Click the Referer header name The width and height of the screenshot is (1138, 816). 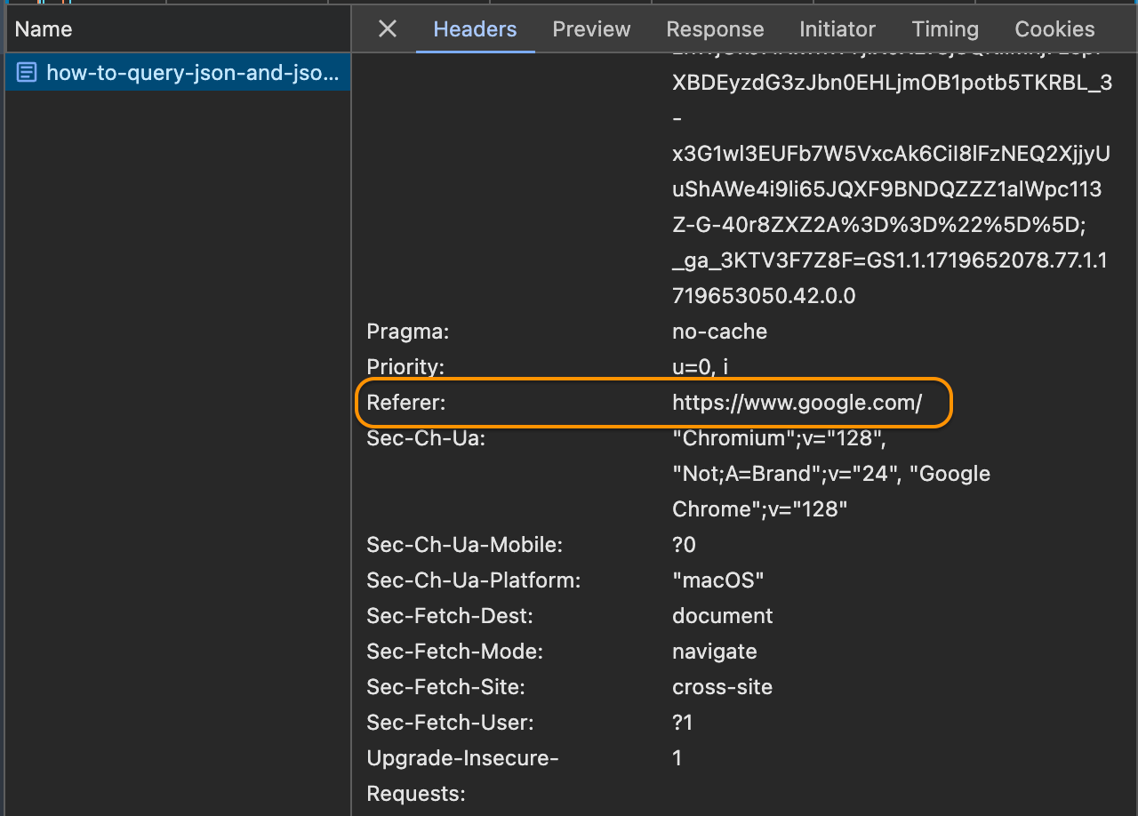click(405, 403)
